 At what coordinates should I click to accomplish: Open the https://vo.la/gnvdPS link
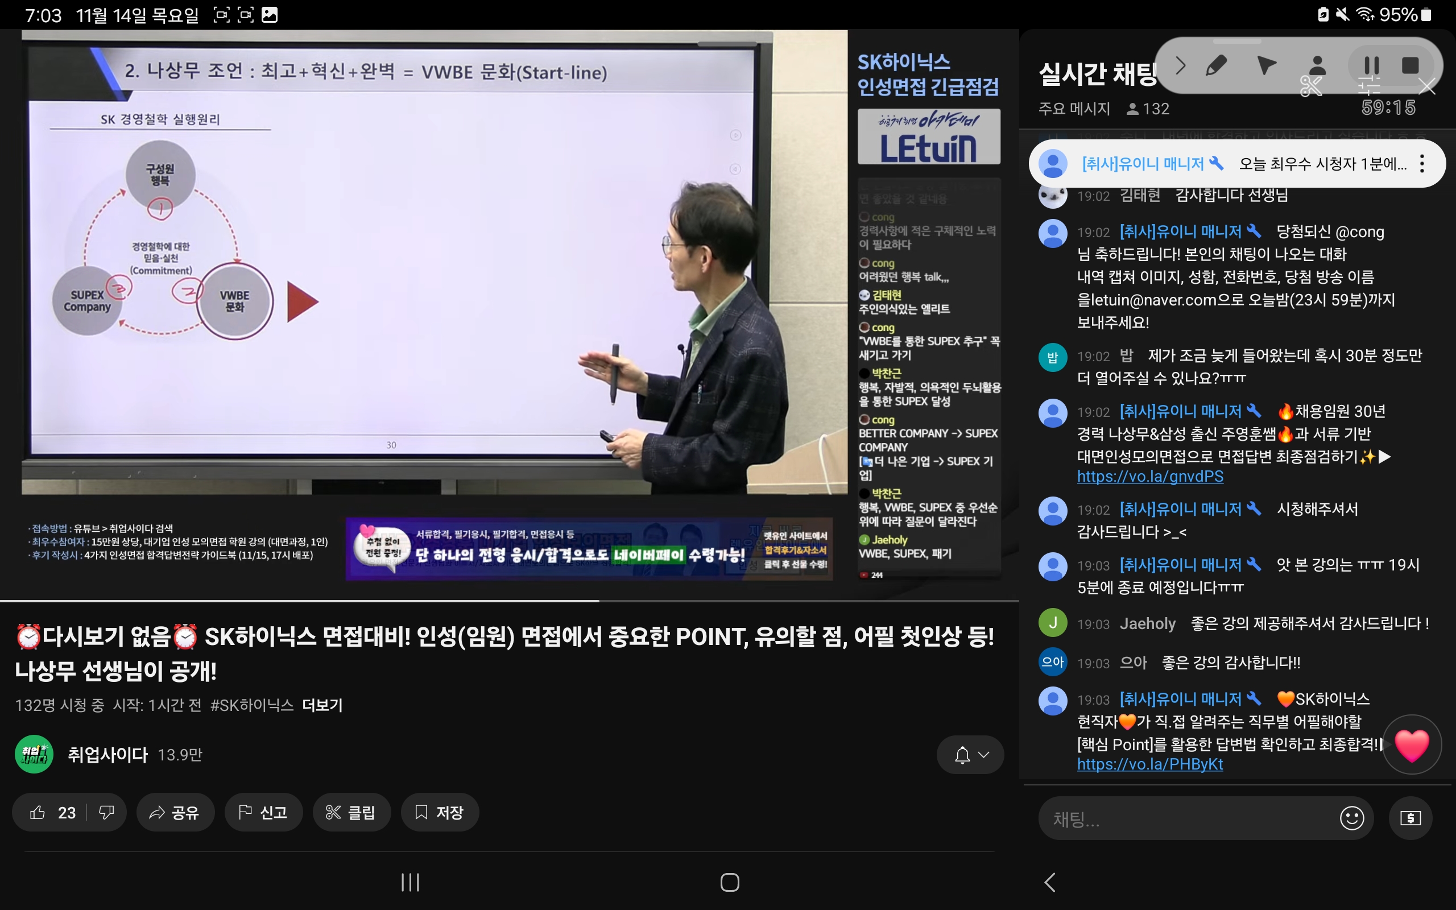[x=1150, y=477]
